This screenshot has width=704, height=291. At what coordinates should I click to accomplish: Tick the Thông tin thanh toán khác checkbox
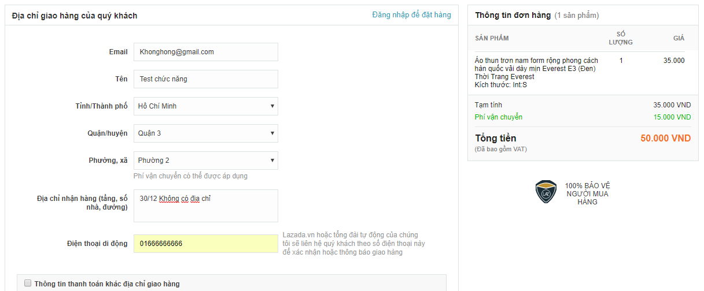(27, 283)
